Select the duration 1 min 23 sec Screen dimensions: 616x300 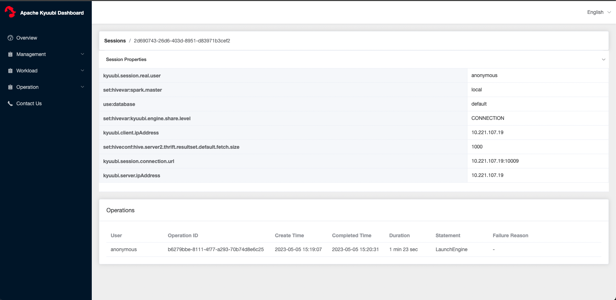tap(404, 249)
